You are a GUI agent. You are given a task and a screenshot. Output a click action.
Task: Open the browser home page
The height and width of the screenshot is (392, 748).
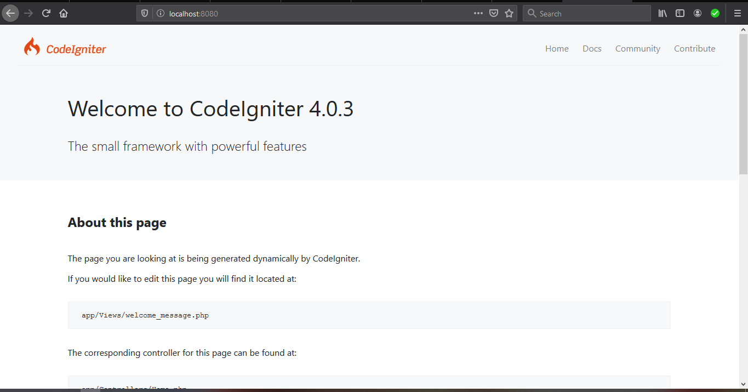pos(63,13)
